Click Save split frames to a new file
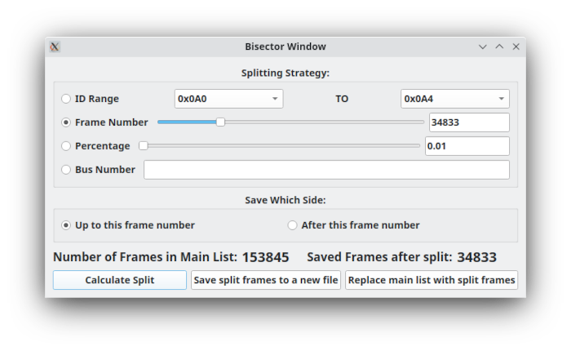This screenshot has height=351, width=571. pyautogui.click(x=266, y=280)
